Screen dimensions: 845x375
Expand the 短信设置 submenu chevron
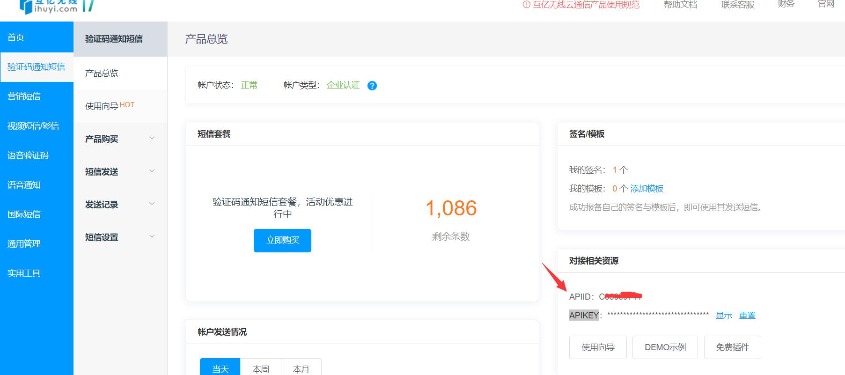tap(152, 236)
